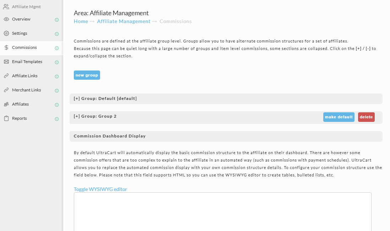Click the green info icon next to Overview

[57, 20]
